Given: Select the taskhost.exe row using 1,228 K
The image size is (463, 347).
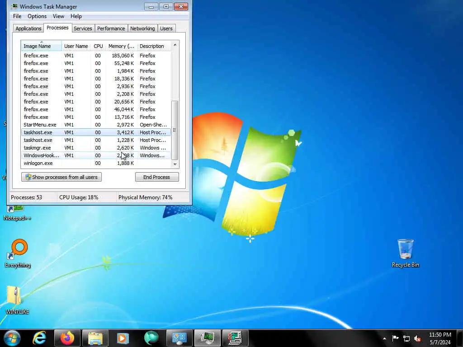Looking at the screenshot, I should tap(96, 140).
